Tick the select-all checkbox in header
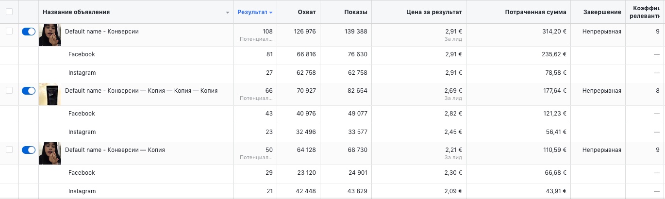 pyautogui.click(x=9, y=12)
